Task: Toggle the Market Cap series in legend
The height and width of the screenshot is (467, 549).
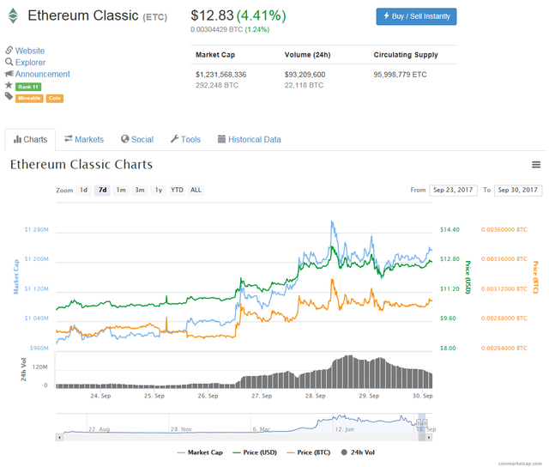Action: 200,452
